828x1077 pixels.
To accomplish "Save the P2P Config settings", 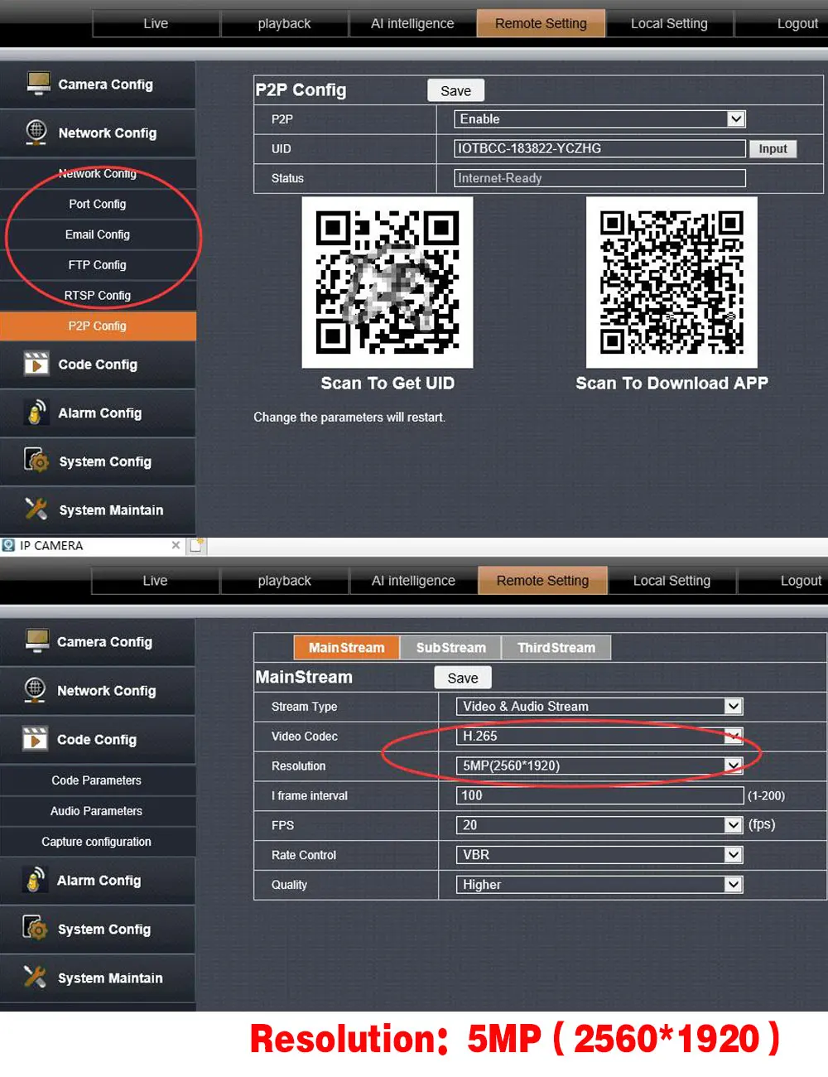I will coord(455,90).
